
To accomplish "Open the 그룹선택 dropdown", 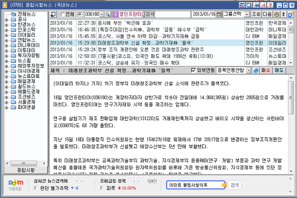I will coord(247,15).
